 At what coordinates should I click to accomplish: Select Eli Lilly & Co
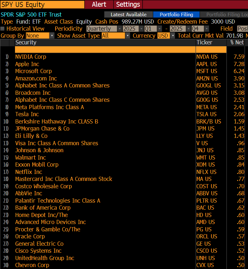(x=31, y=136)
